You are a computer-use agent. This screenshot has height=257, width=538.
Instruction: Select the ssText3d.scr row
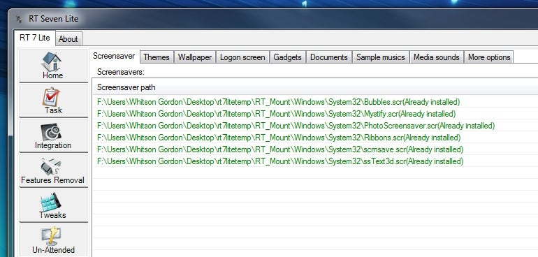(x=315, y=161)
